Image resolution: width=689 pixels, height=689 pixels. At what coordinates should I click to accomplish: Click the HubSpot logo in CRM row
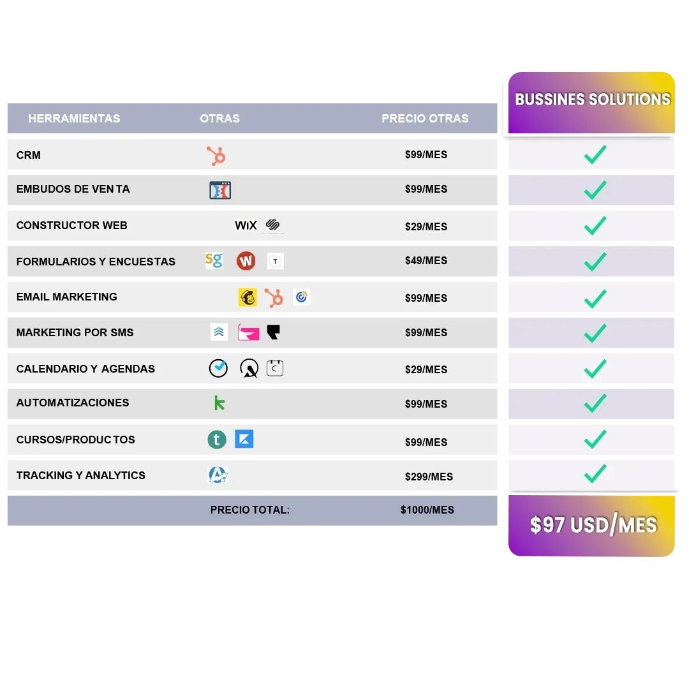point(216,156)
